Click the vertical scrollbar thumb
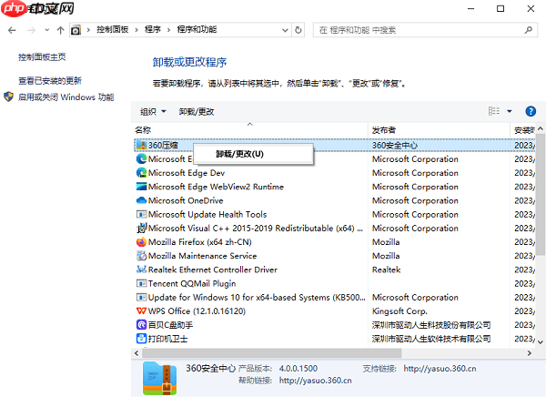The width and height of the screenshot is (546, 397). 541,195
